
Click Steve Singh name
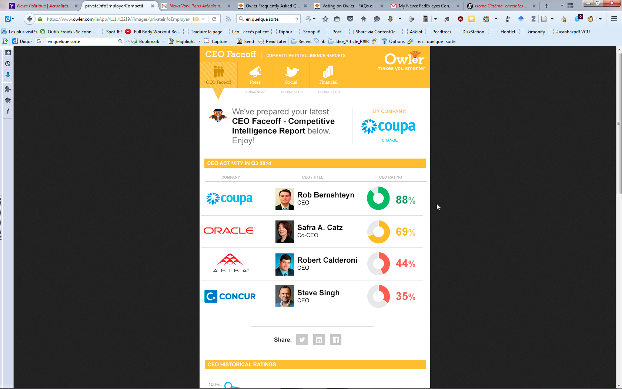[x=318, y=293]
